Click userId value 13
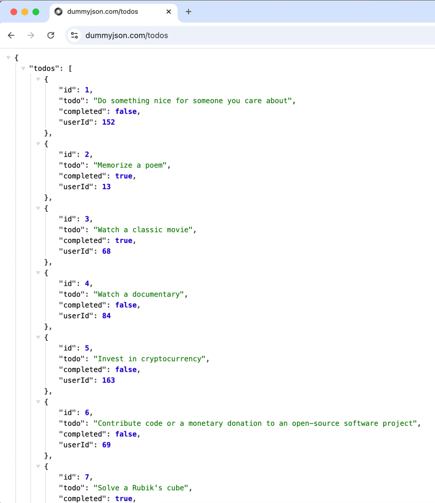The height and width of the screenshot is (503, 435). click(x=107, y=187)
